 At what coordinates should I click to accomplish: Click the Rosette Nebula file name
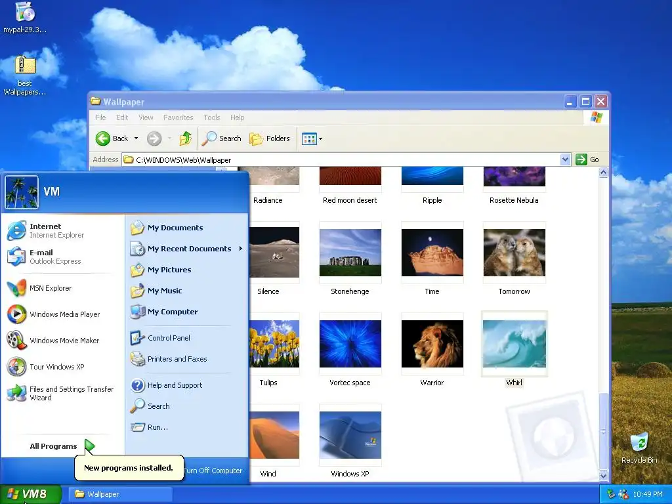point(514,200)
